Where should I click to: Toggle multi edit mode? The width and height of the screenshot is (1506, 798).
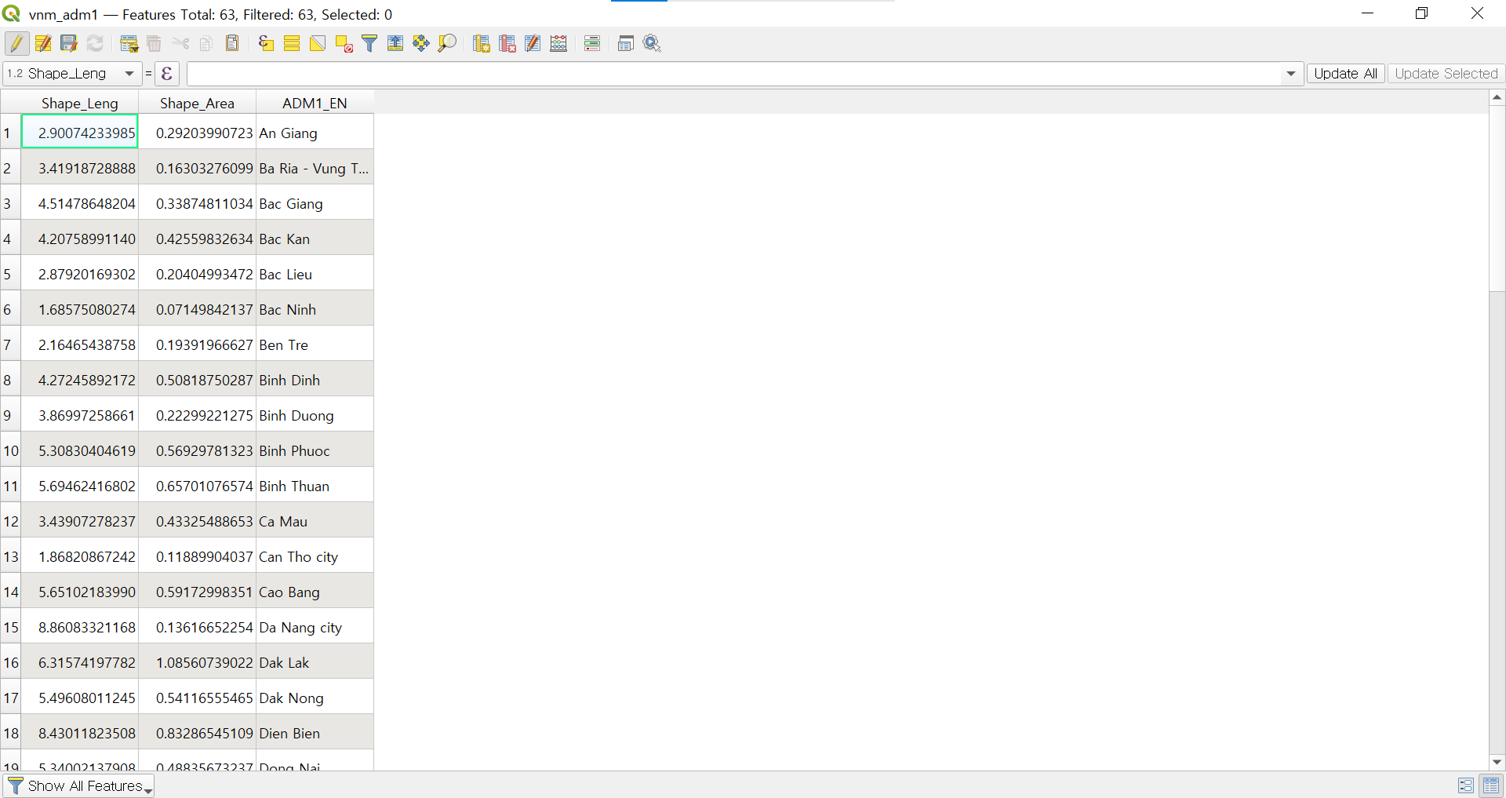(x=43, y=44)
